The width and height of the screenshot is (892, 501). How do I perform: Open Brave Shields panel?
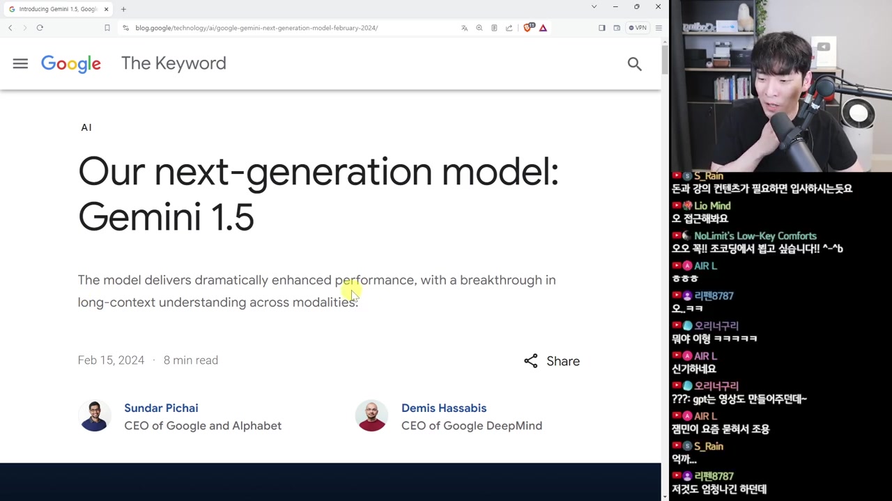pyautogui.click(x=528, y=28)
